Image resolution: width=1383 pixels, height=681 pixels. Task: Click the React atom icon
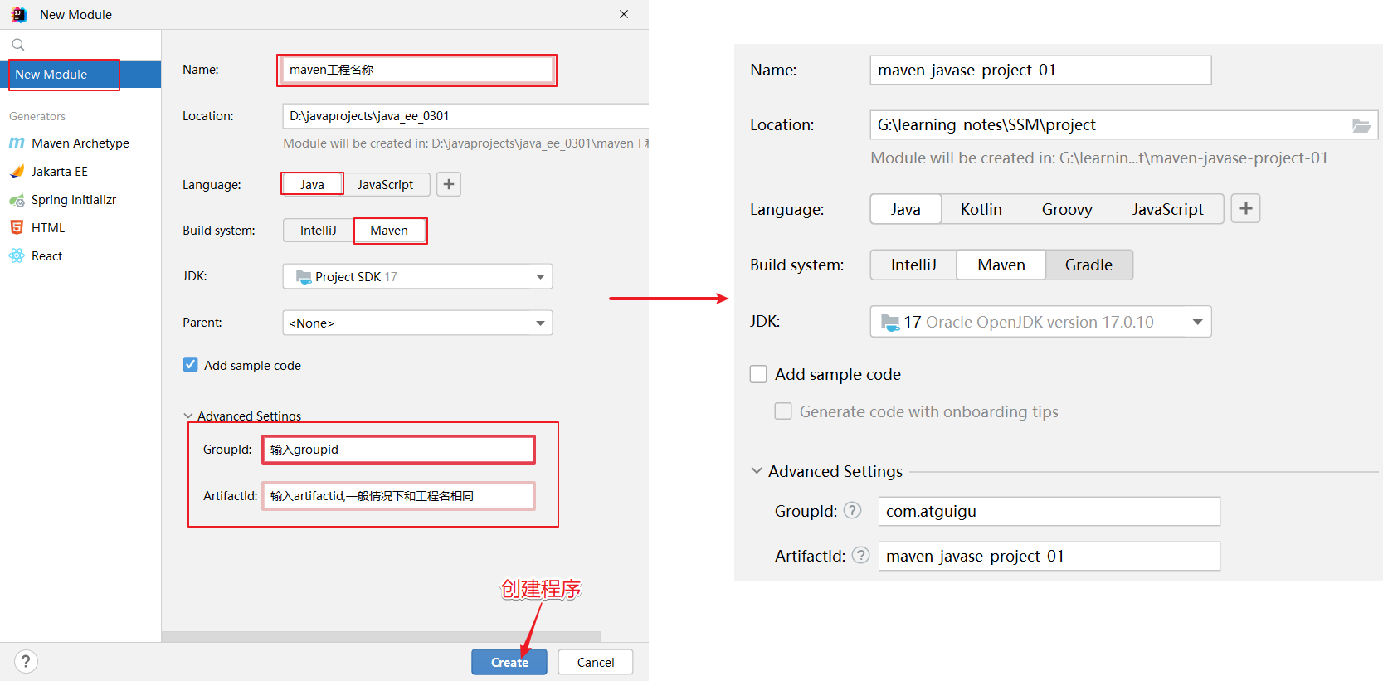tap(17, 255)
